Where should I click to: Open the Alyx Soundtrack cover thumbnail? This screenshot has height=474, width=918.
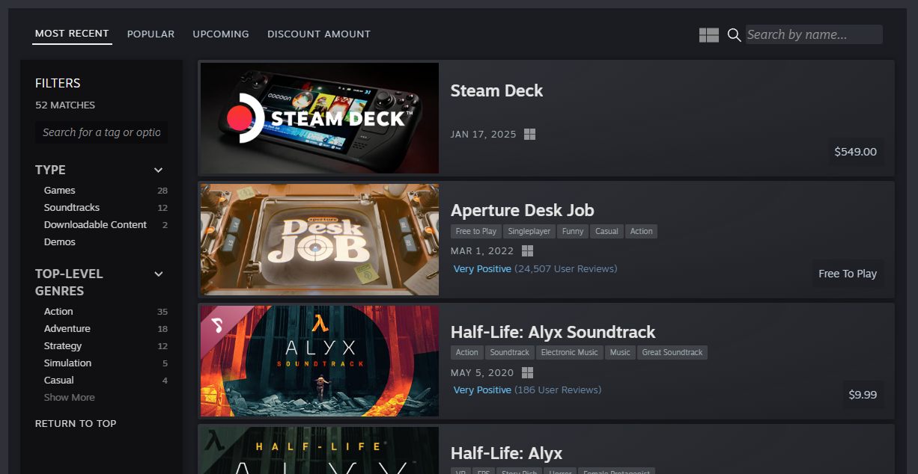320,361
